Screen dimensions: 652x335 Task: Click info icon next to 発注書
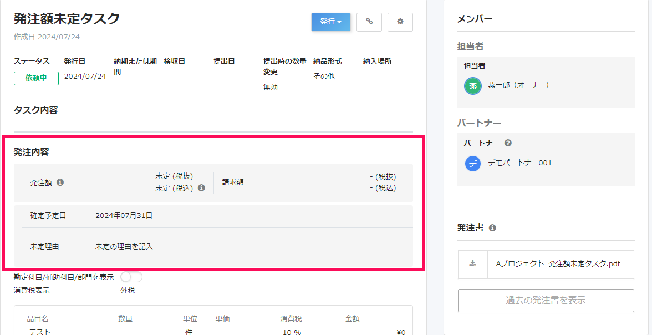coord(492,227)
